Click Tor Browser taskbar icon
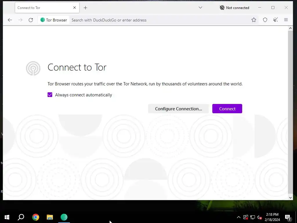Viewport: 297px width, 223px height. 64,217
